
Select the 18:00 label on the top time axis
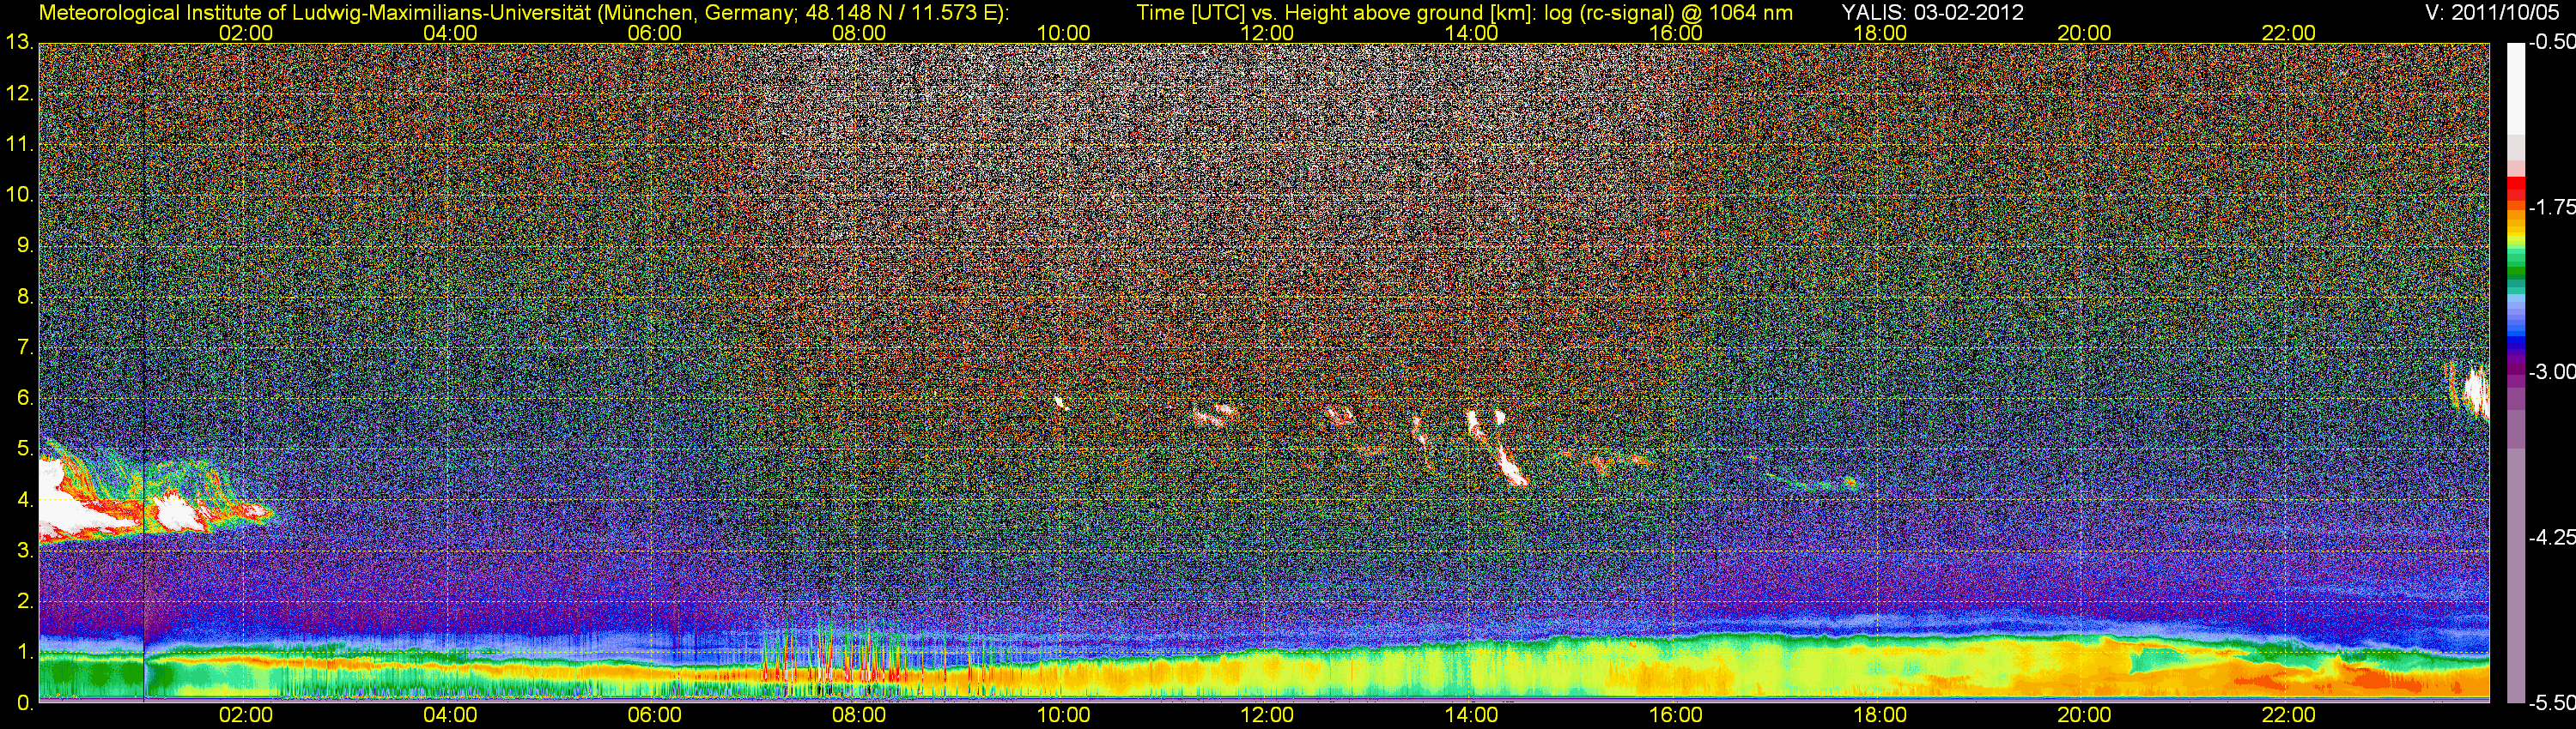point(1880,33)
